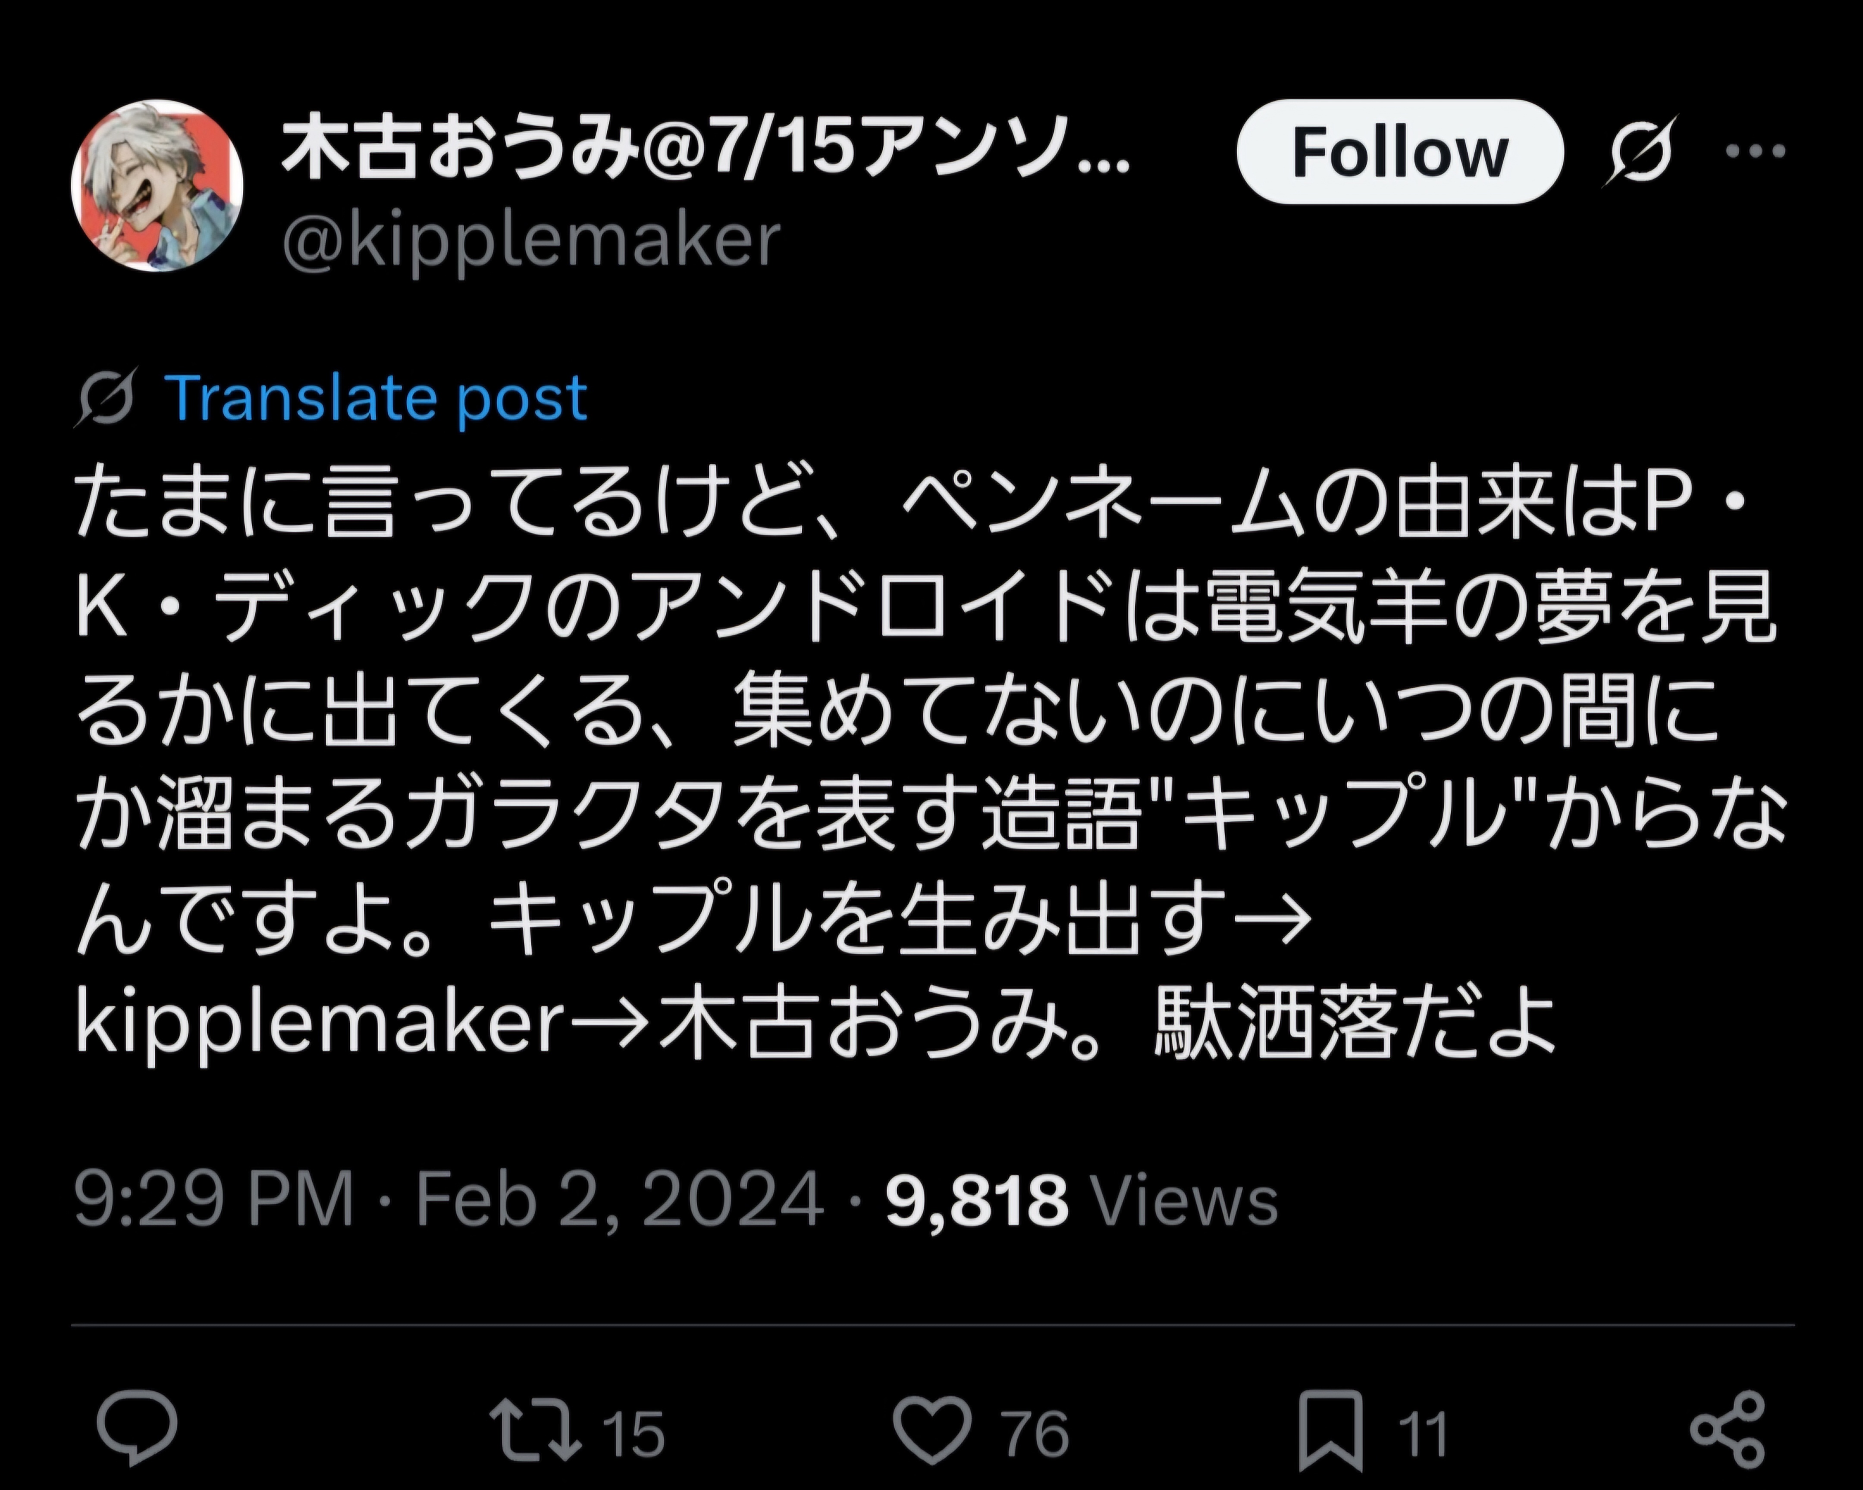This screenshot has height=1490, width=1863.
Task: Open the author's profile picture
Action: [157, 185]
